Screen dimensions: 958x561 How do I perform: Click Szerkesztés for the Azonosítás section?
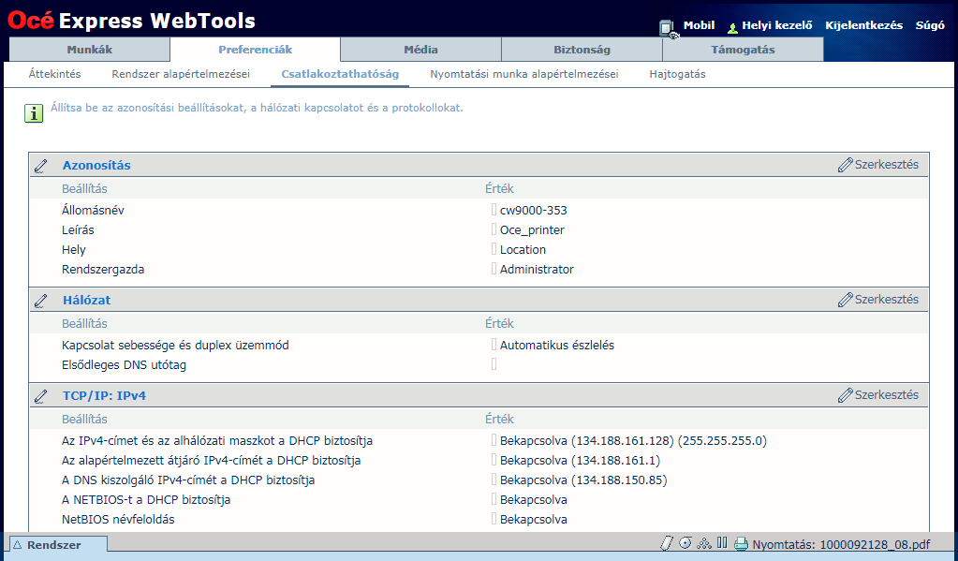(878, 165)
